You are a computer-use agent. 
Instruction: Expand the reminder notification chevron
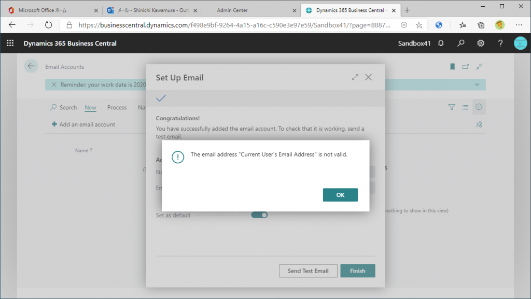[477, 84]
